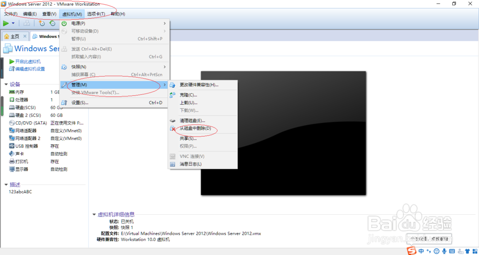The width and height of the screenshot is (479, 255).
Task: Expand the 电源(P) submenu
Action: click(x=114, y=23)
